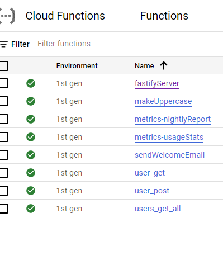Open the user_post function link
Viewport: 223px width, 265px height.
pos(152,191)
